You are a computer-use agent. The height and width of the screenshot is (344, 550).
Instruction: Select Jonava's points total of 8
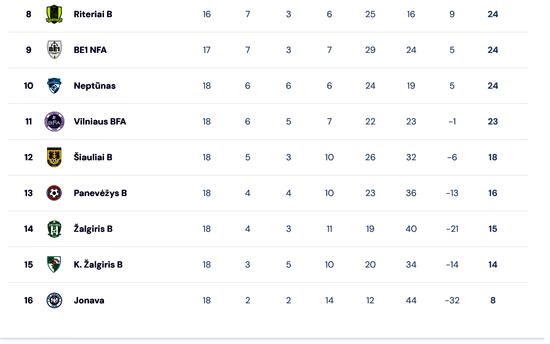pyautogui.click(x=493, y=300)
